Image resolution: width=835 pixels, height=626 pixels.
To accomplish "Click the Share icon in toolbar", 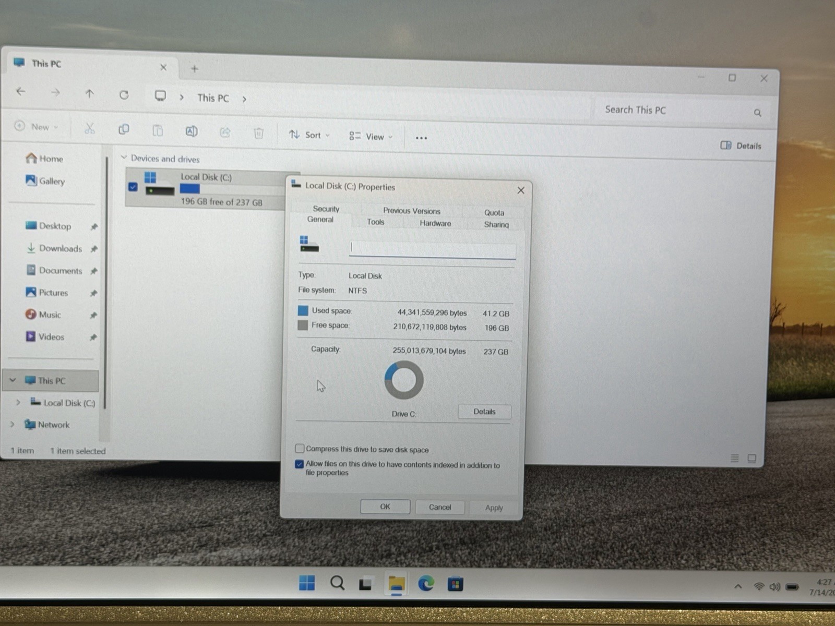I will click(x=225, y=133).
